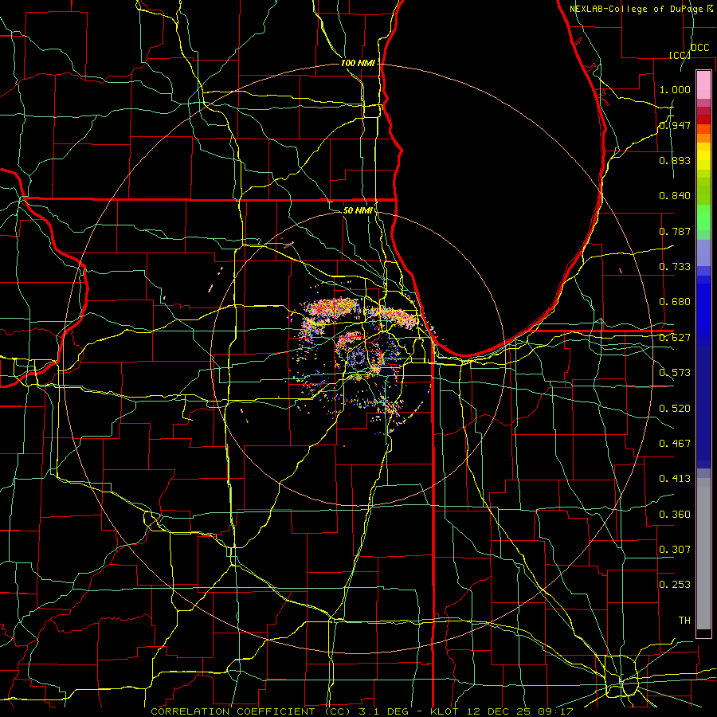Click the bright green band of the scale

pos(703,217)
